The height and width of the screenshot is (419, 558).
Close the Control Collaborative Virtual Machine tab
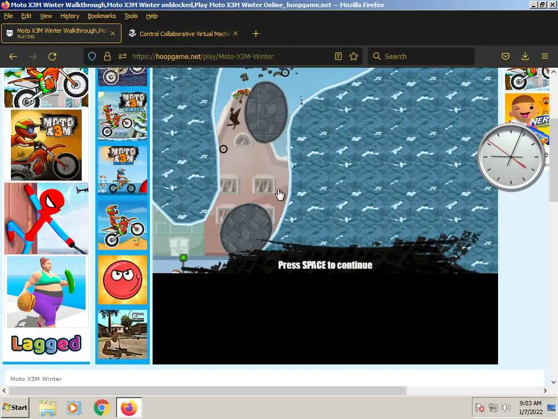point(235,33)
